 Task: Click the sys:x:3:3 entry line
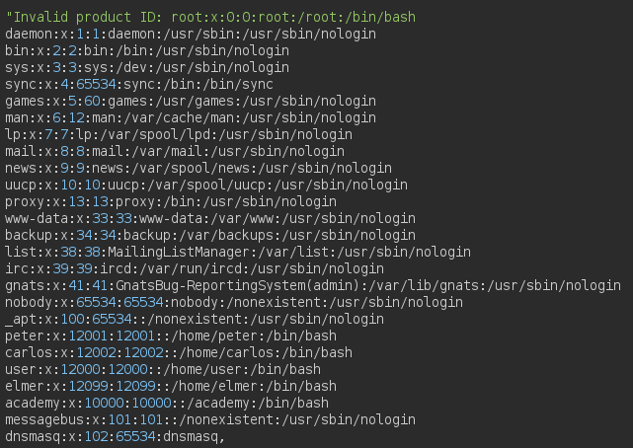pos(147,67)
